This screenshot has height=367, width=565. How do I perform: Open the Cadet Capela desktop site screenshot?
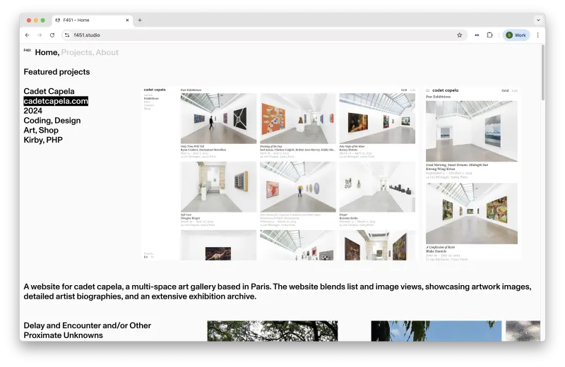click(x=280, y=174)
